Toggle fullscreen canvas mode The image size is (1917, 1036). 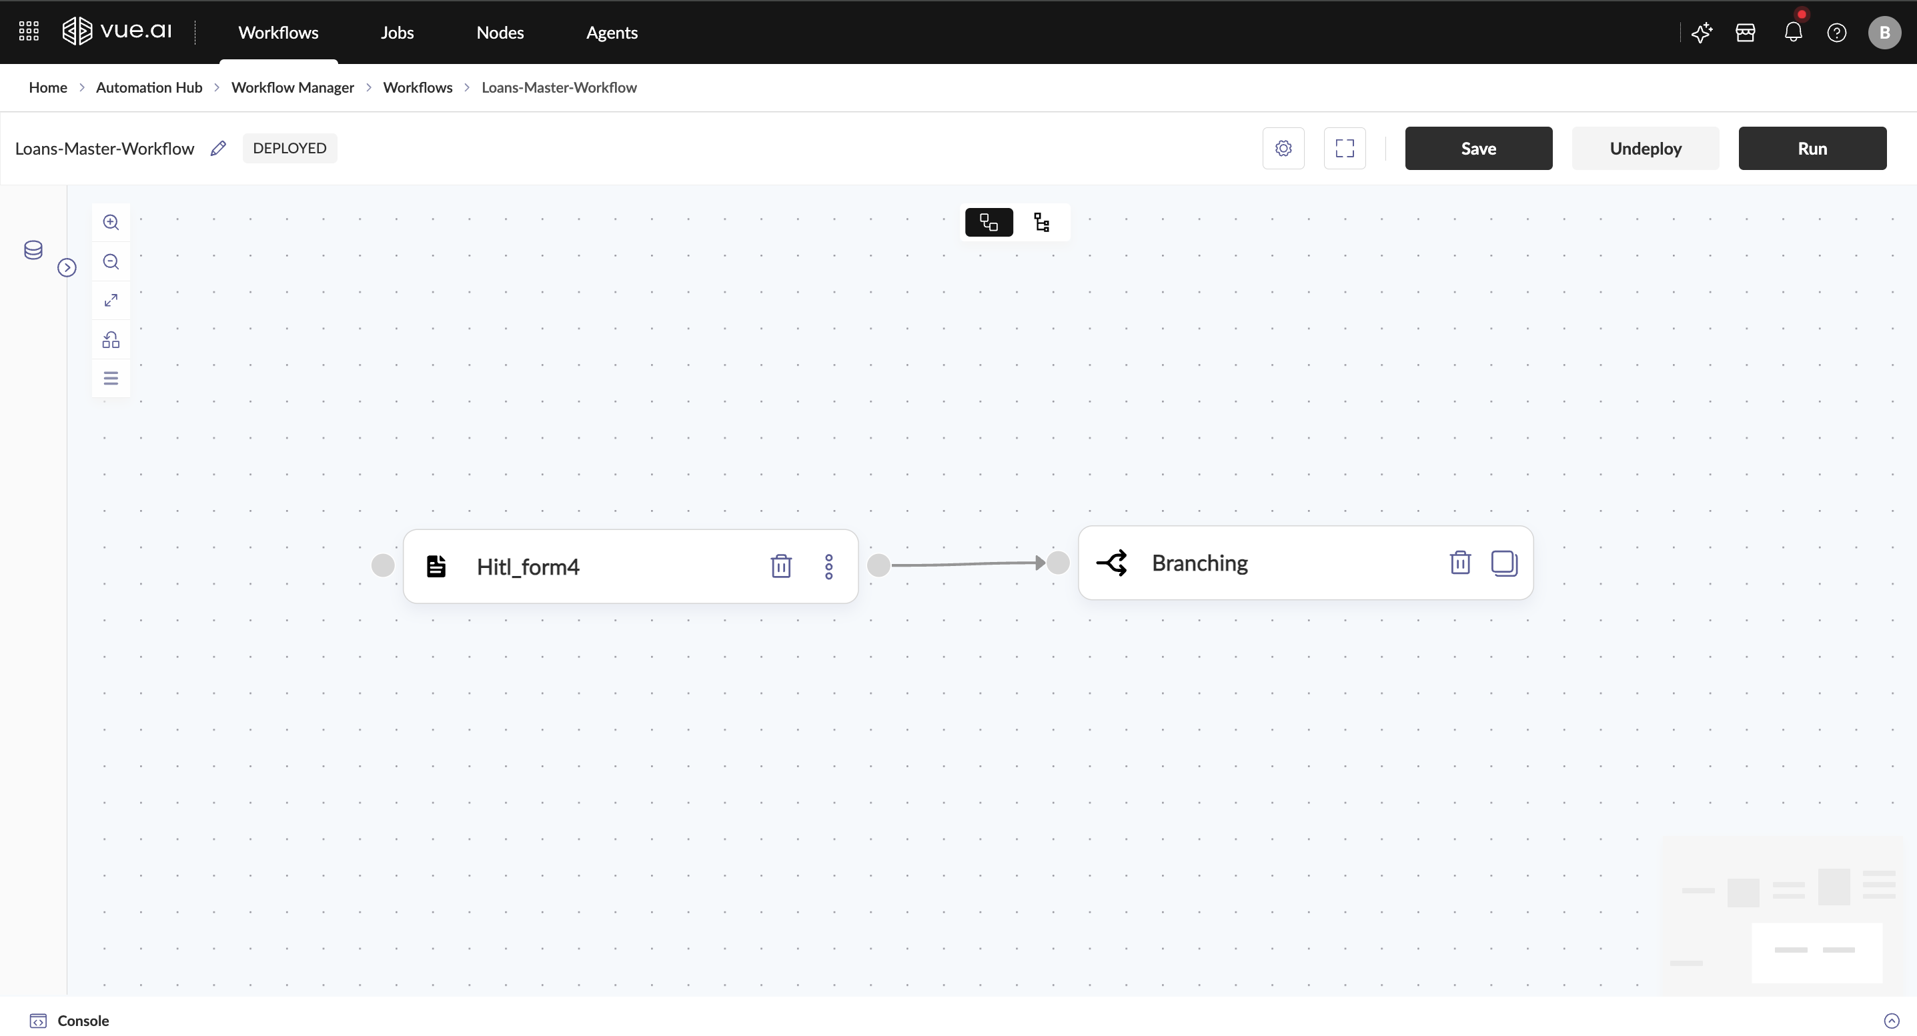coord(1344,149)
